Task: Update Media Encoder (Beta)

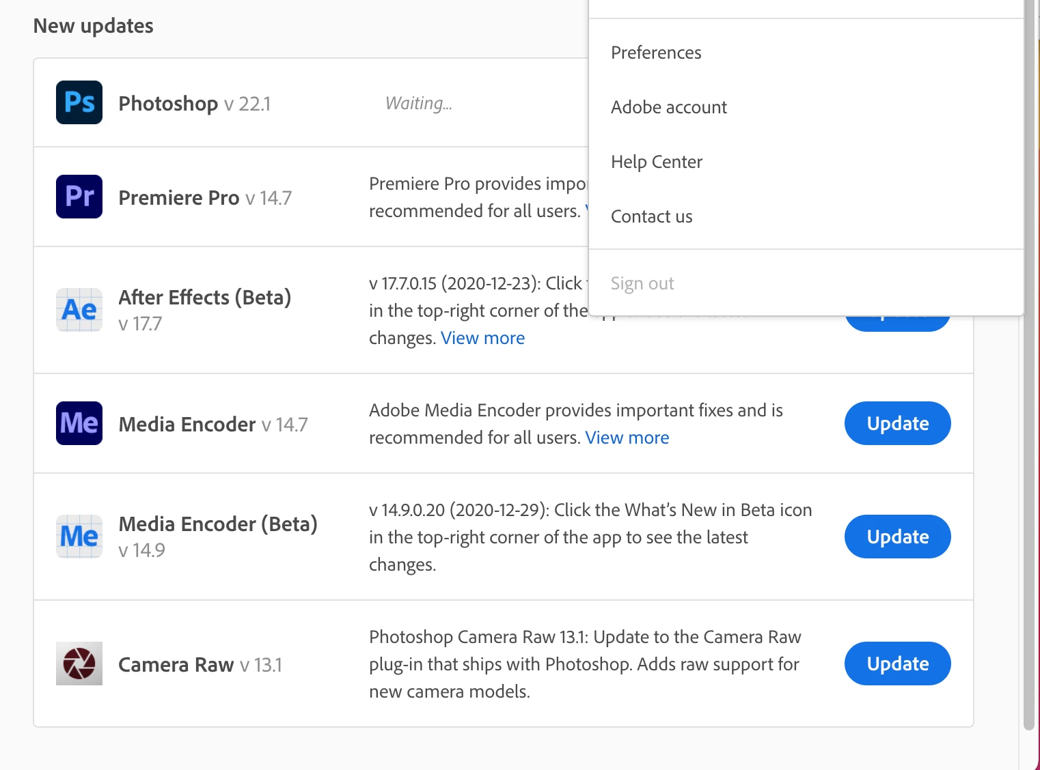Action: (x=897, y=537)
